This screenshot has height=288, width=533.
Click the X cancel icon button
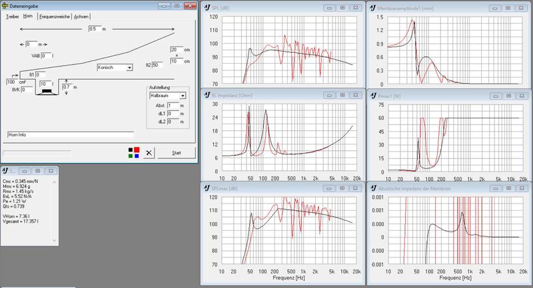click(x=149, y=152)
